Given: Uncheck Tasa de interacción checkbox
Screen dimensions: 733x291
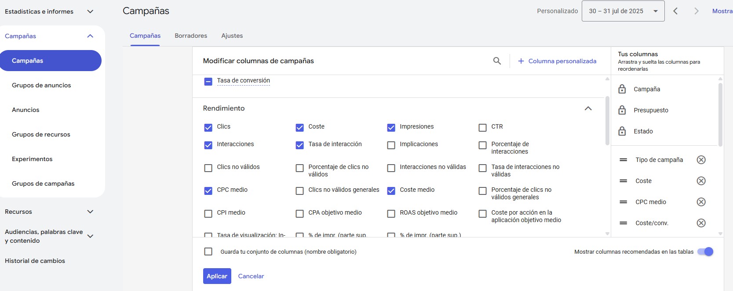Looking at the screenshot, I should [x=300, y=145].
